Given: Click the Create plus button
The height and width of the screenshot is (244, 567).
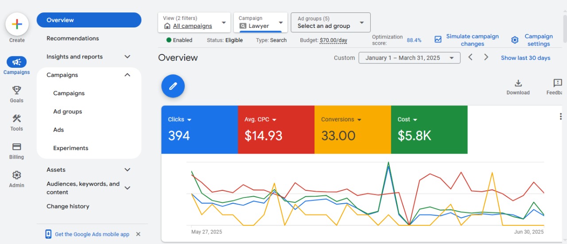Looking at the screenshot, I should point(17,24).
